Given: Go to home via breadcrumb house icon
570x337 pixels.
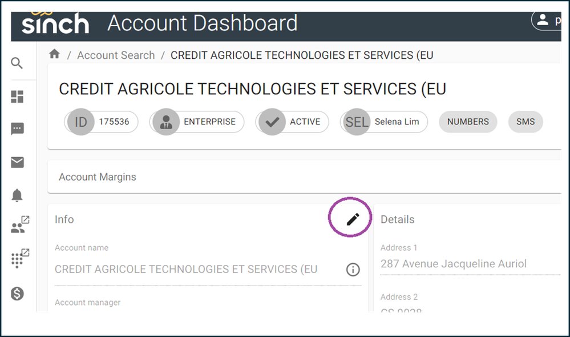Looking at the screenshot, I should [55, 54].
